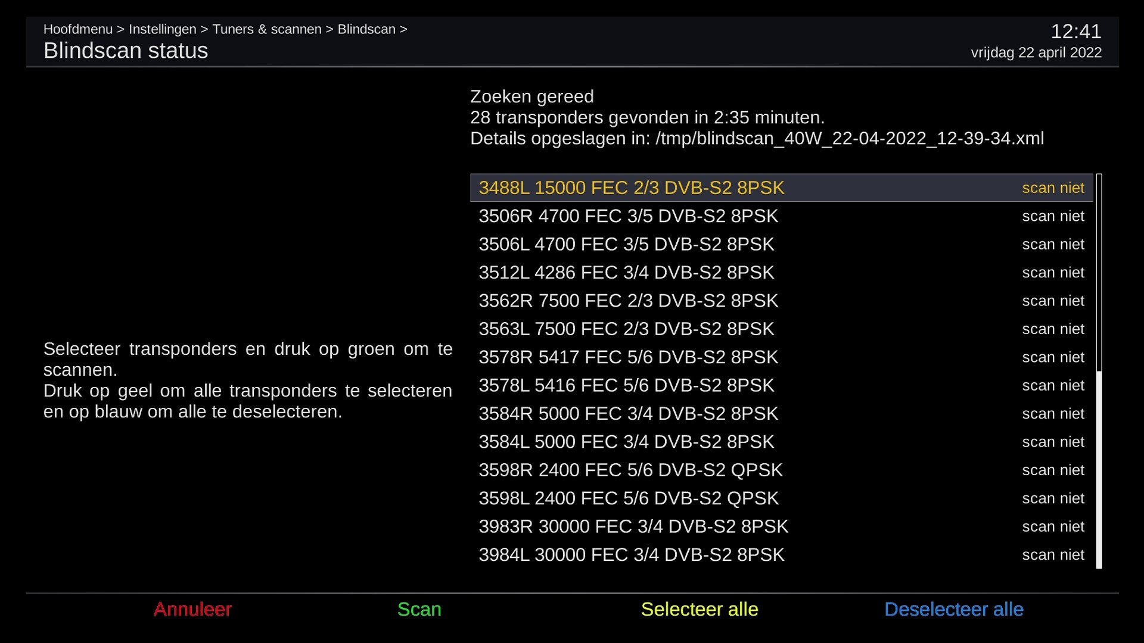
Task: Toggle scan niet for 3506R 4700 transponder
Action: point(1052,216)
